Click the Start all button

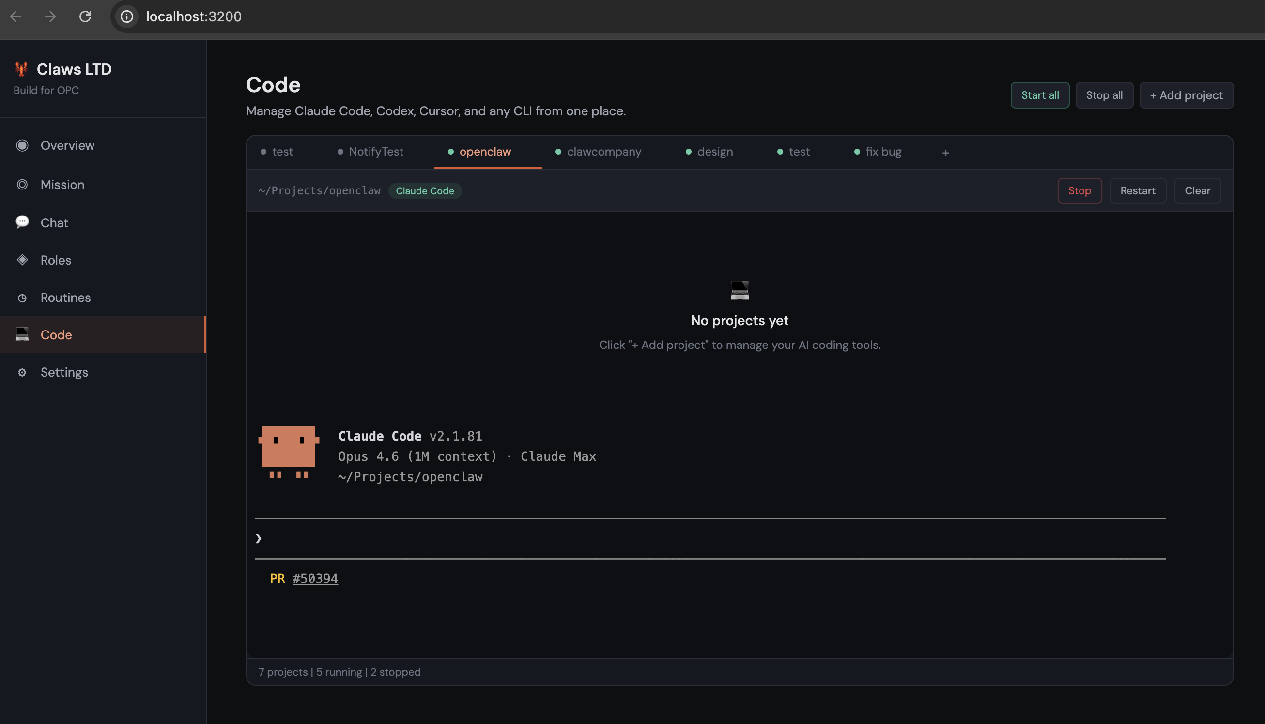point(1040,95)
